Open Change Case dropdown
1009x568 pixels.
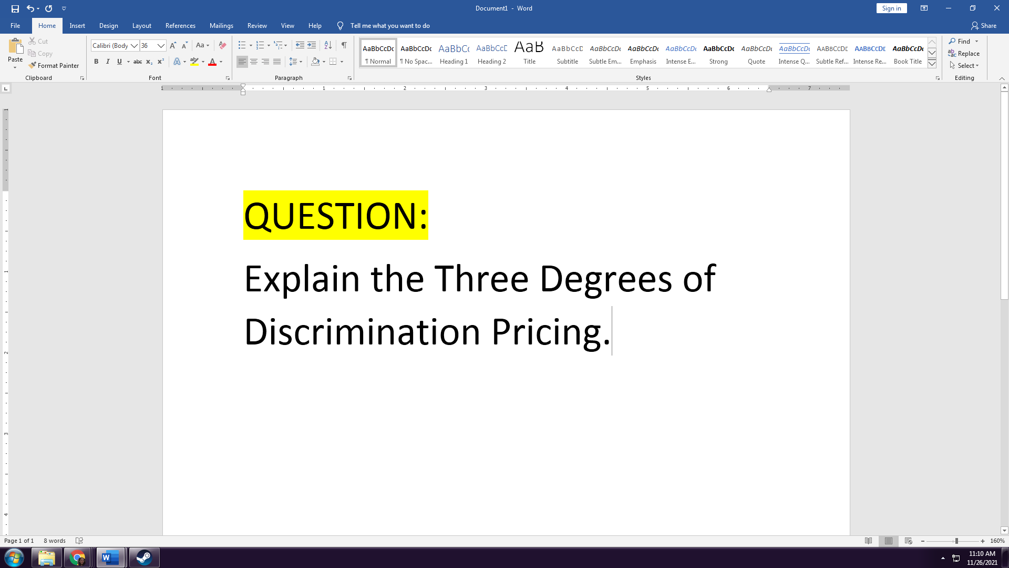(x=202, y=46)
